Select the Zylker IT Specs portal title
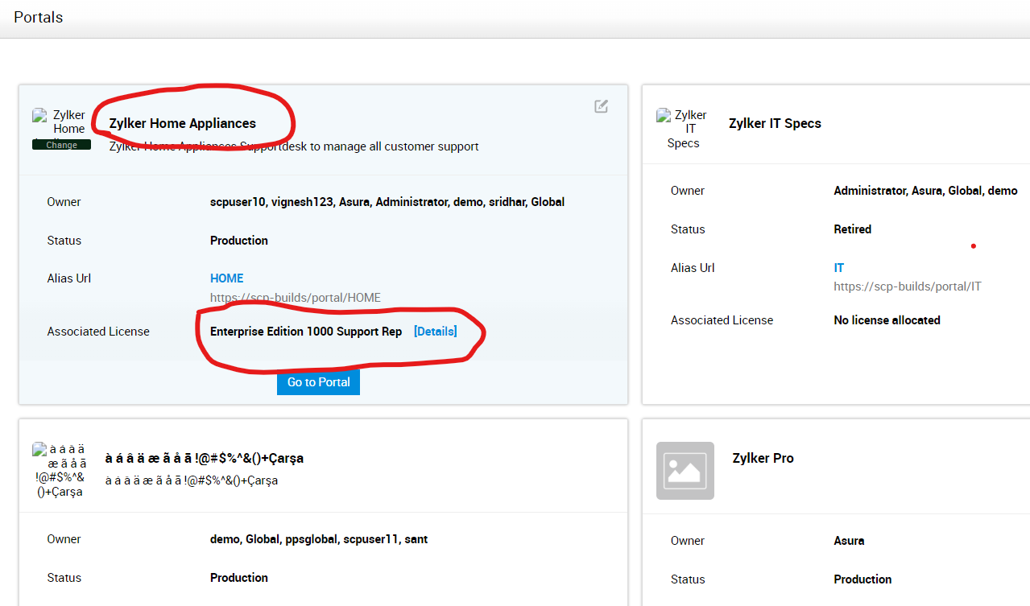The width and height of the screenshot is (1030, 606). 775,123
